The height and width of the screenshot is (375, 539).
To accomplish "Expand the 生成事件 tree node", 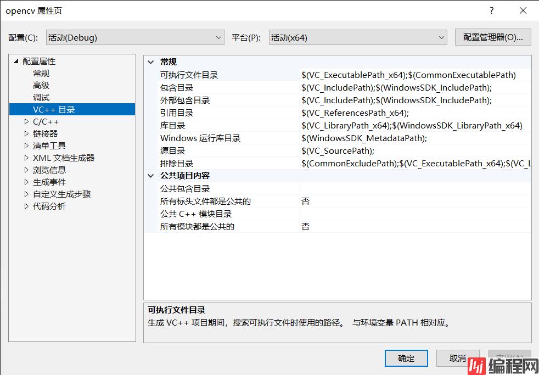I will pyautogui.click(x=26, y=182).
